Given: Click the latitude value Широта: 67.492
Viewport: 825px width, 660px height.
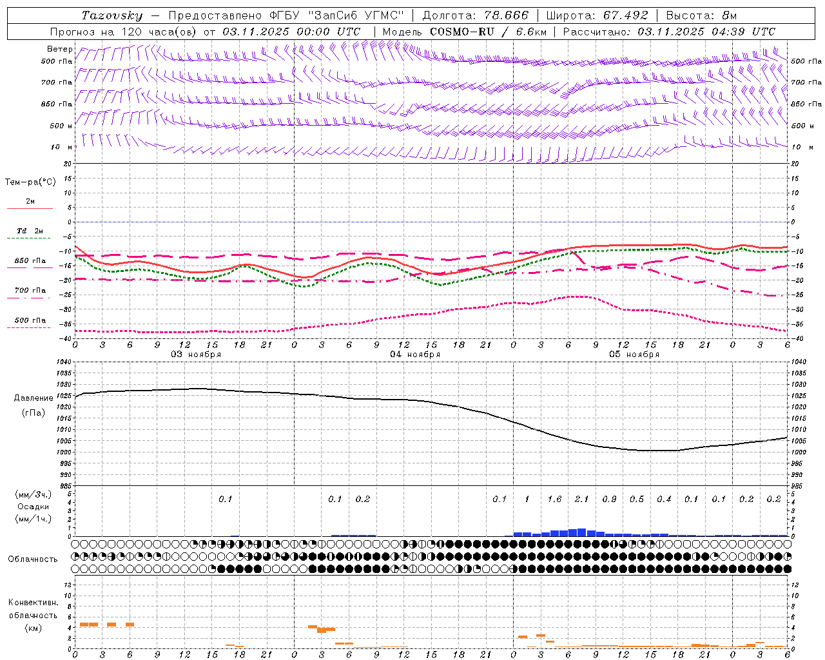Looking at the screenshot, I should coord(599,15).
